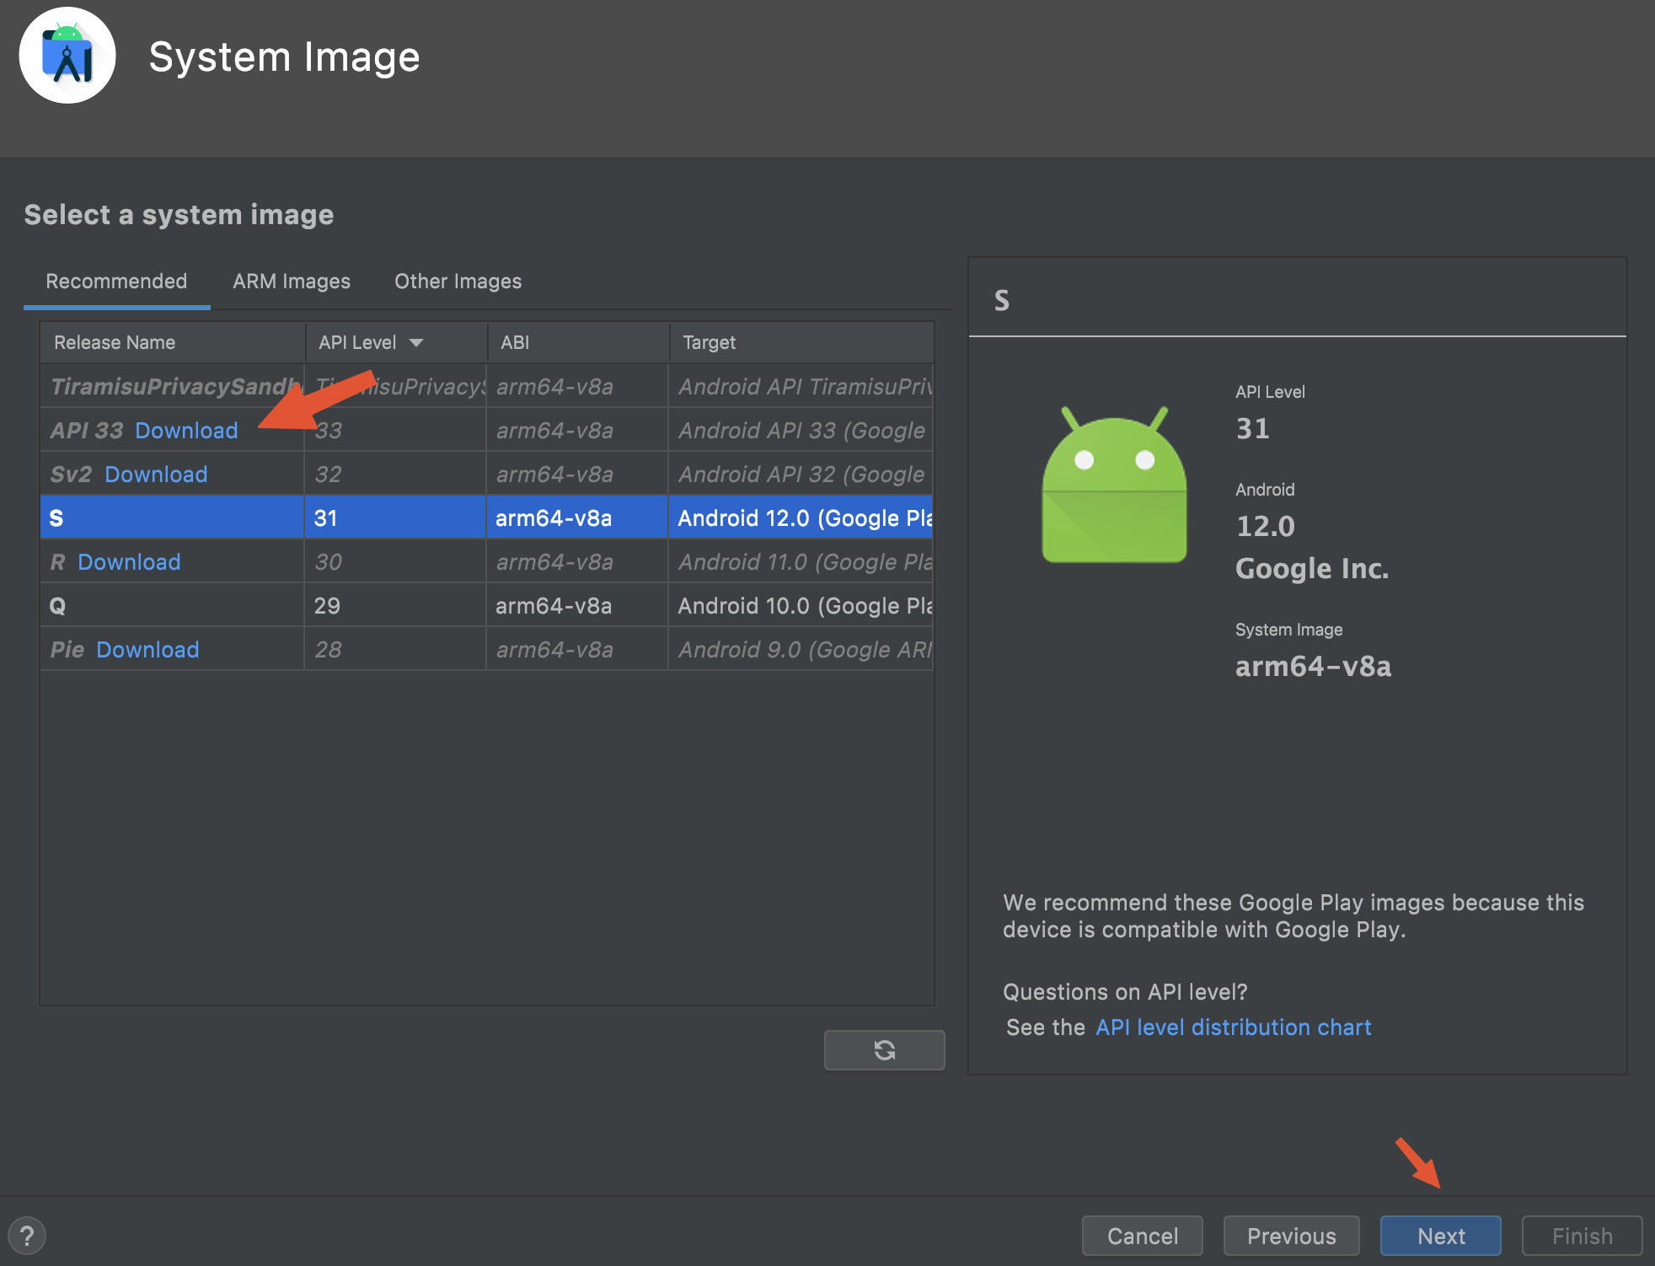Download the Pie system image
1655x1266 pixels.
(147, 650)
